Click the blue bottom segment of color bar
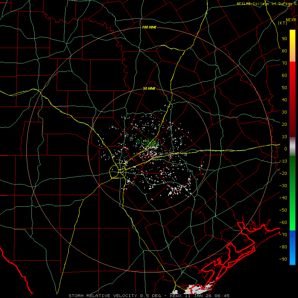298x298 pixels. (x=292, y=248)
